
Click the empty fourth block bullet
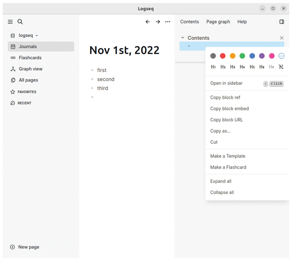point(92,97)
